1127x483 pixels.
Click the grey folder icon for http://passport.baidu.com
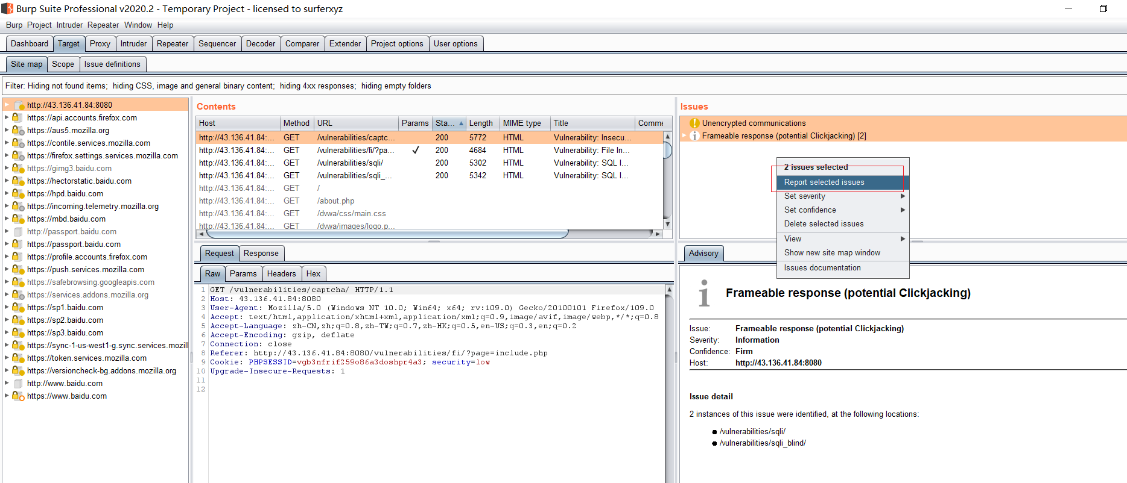pyautogui.click(x=18, y=232)
